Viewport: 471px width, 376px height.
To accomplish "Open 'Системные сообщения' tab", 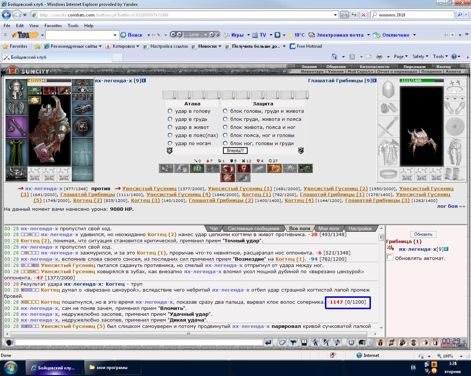I will (x=254, y=228).
